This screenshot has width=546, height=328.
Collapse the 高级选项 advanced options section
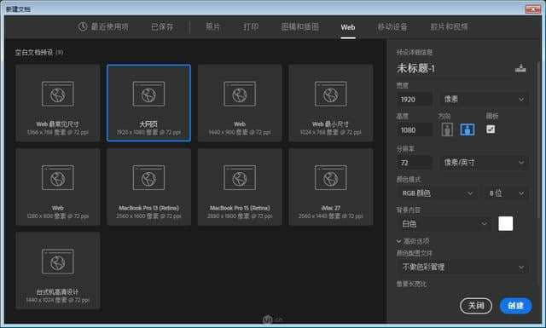tap(413, 241)
